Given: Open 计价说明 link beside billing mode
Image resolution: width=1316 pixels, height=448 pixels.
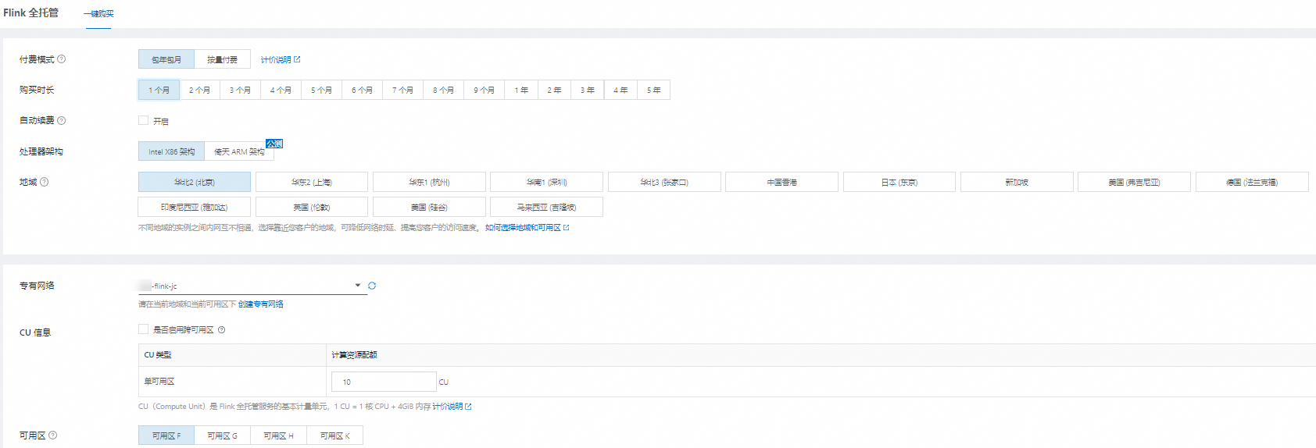Looking at the screenshot, I should (281, 60).
